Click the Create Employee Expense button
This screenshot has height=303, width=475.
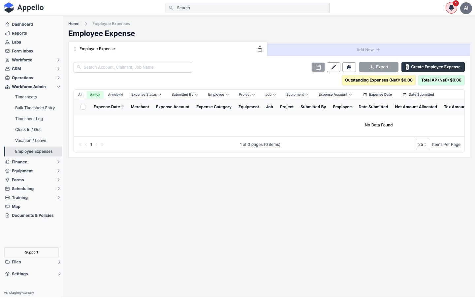click(433, 67)
